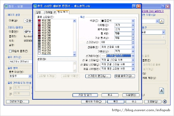Click 도움말(H) in the Plot dialog
The width and height of the screenshot is (174, 116).
coord(153,102)
